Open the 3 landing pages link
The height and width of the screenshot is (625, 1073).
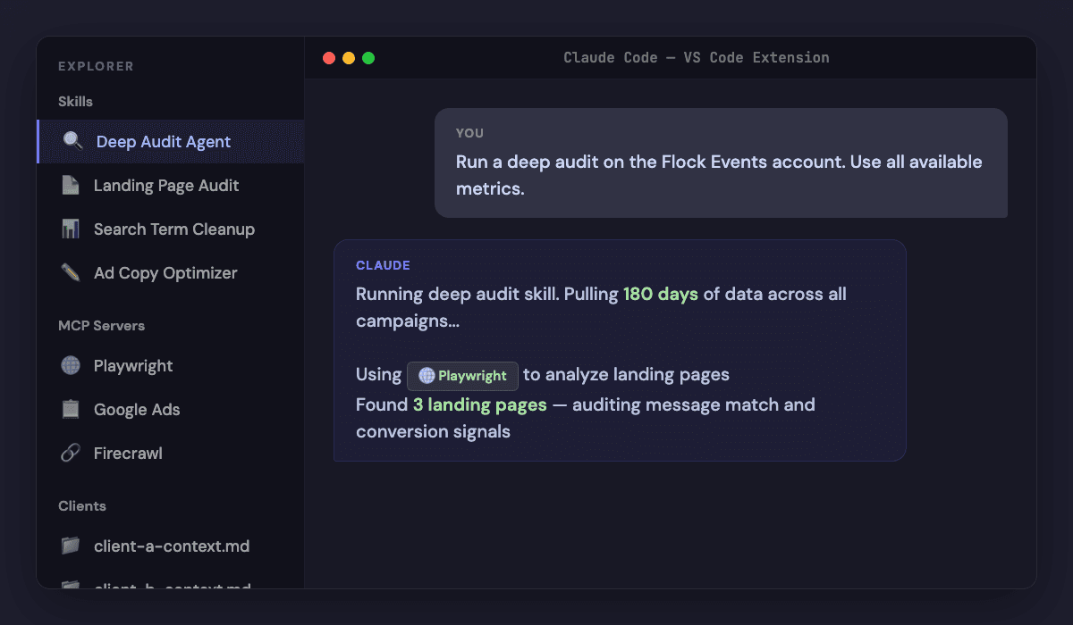[x=481, y=404]
